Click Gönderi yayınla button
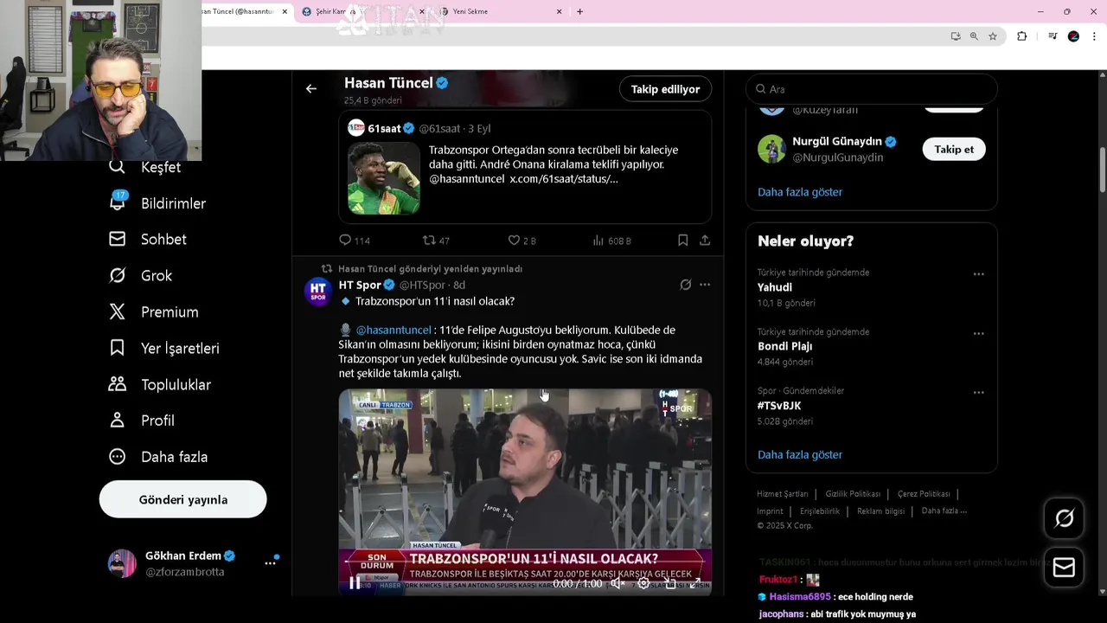This screenshot has height=623, width=1107. pyautogui.click(x=183, y=499)
